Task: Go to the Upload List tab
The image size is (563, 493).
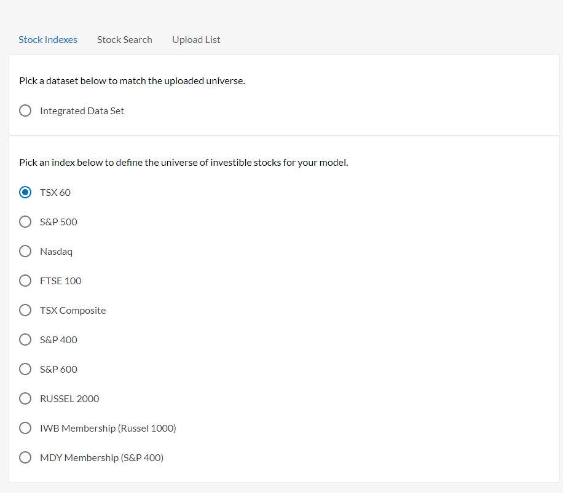Action: click(196, 40)
